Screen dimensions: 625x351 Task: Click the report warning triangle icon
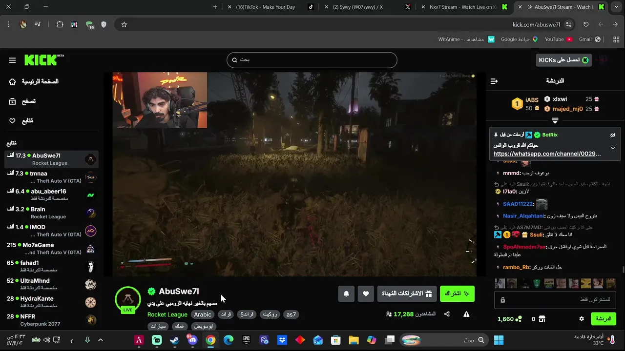point(466,314)
